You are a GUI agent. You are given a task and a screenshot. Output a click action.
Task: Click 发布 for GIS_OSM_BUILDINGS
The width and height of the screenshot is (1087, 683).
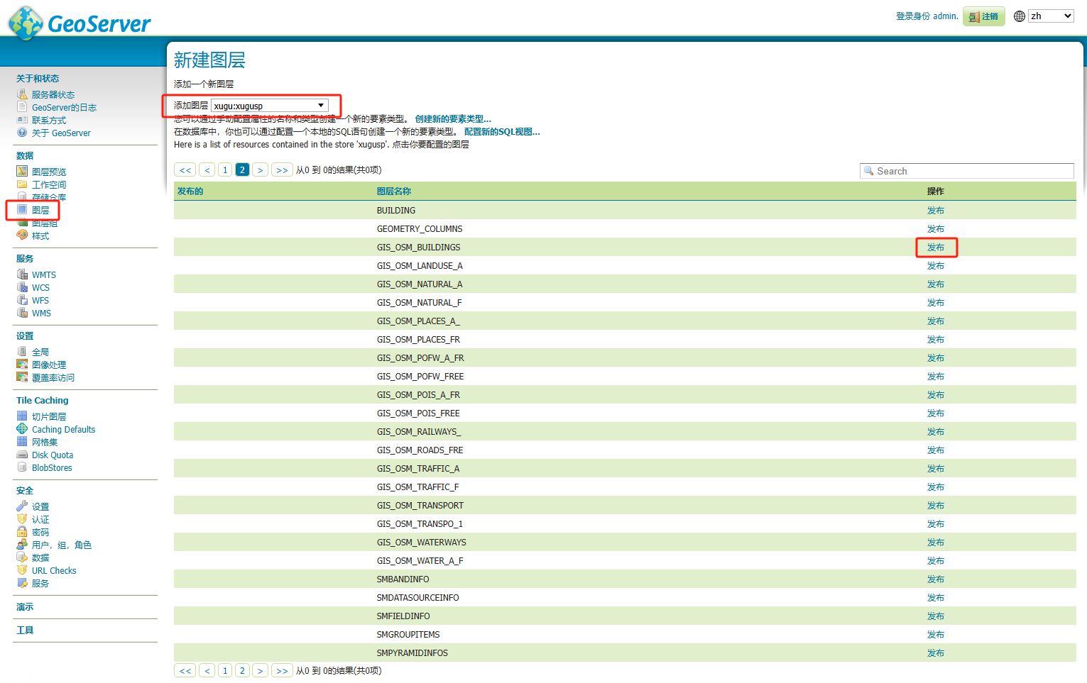click(936, 248)
